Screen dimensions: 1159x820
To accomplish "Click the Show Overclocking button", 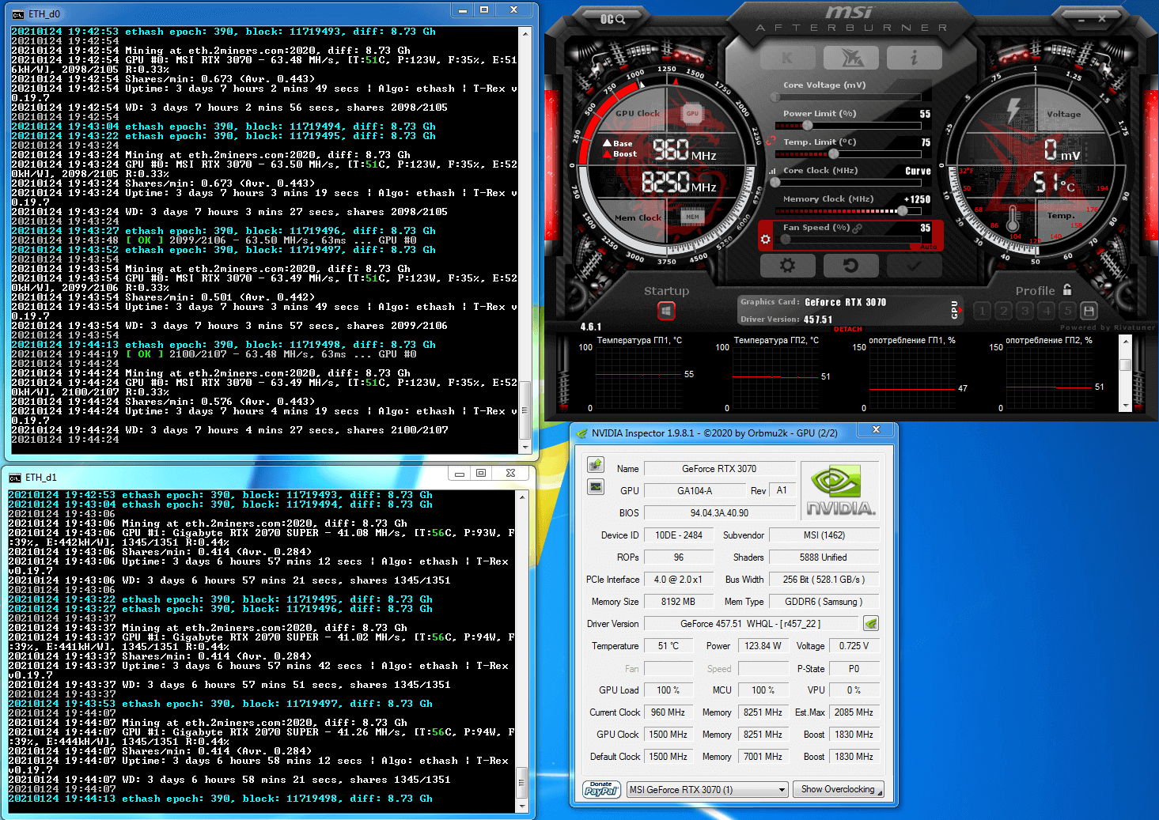I will 837,789.
